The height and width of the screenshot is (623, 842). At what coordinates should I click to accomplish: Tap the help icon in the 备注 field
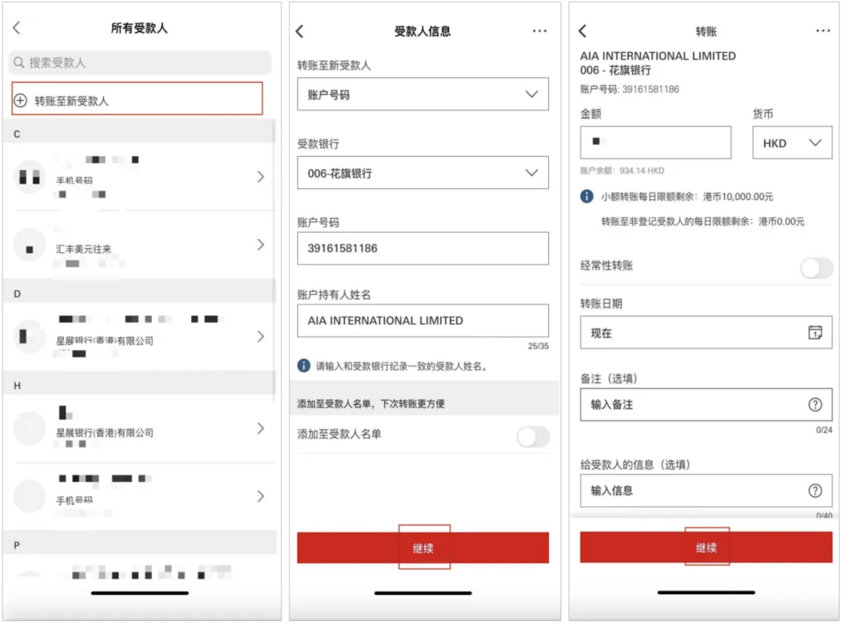pos(815,405)
